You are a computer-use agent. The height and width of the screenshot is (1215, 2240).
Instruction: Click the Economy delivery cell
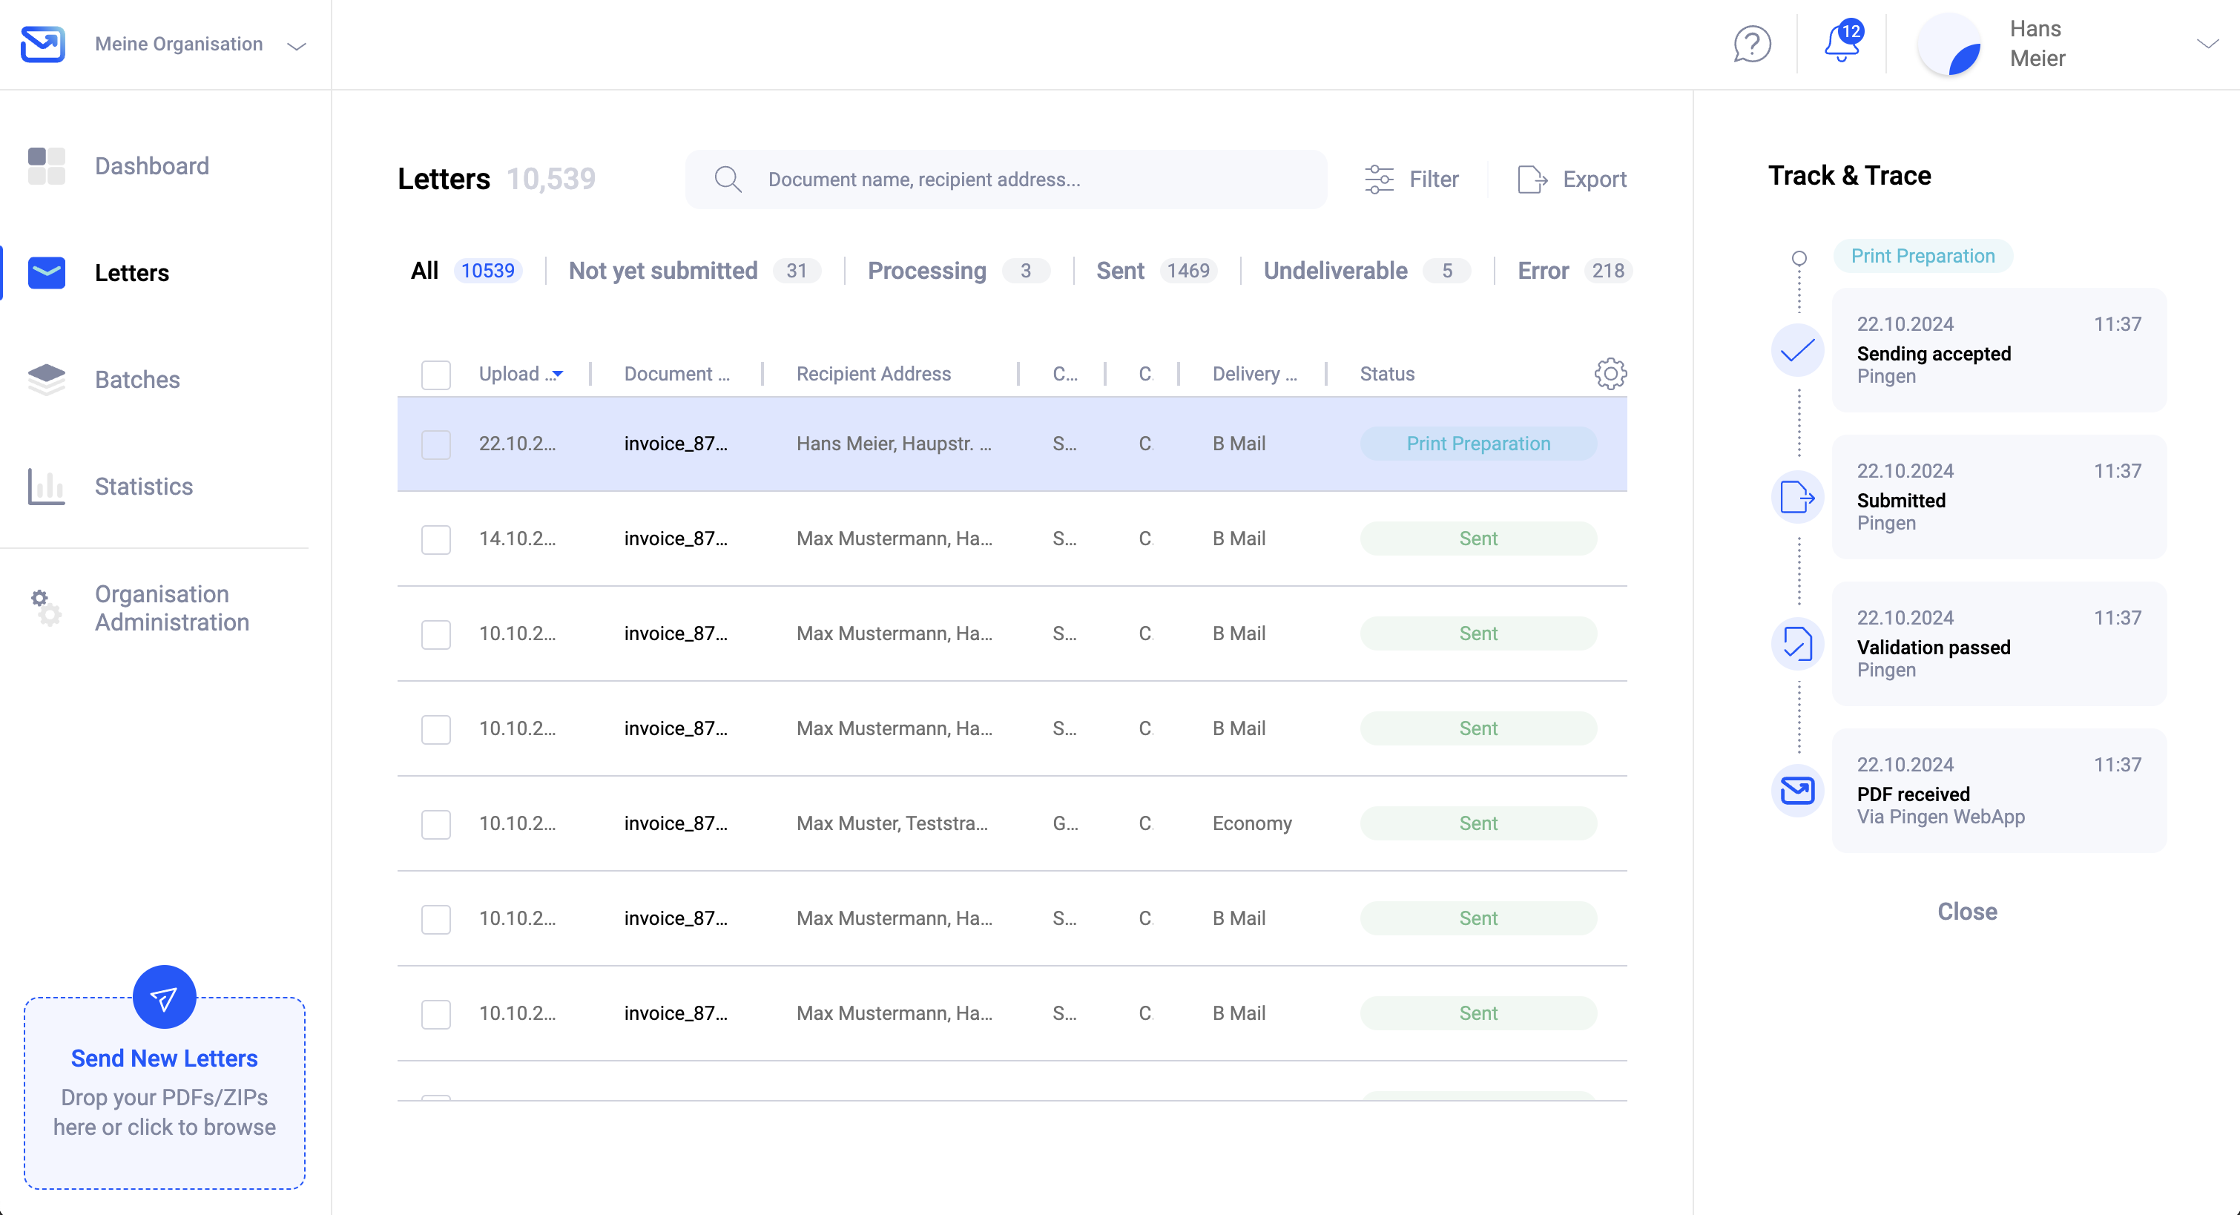click(x=1252, y=823)
